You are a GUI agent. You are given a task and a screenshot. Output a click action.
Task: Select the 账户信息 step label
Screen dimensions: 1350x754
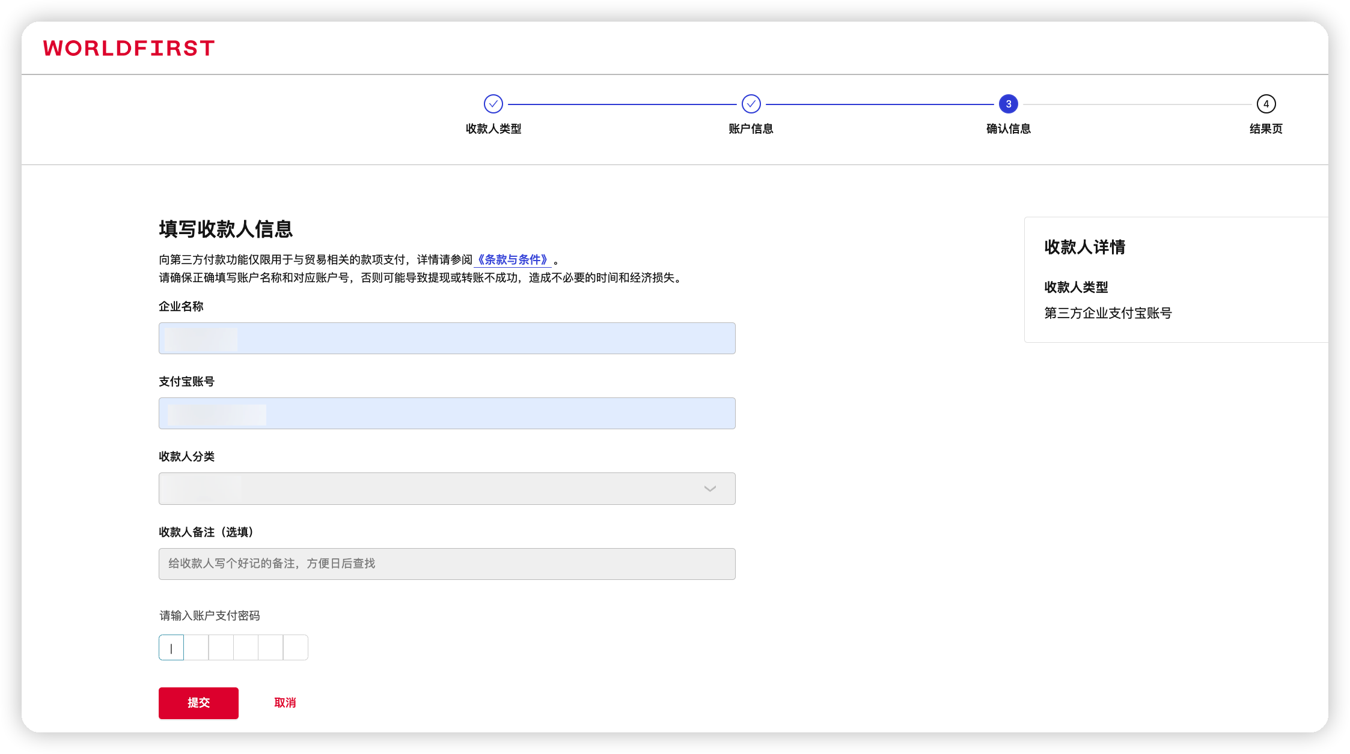pos(751,128)
